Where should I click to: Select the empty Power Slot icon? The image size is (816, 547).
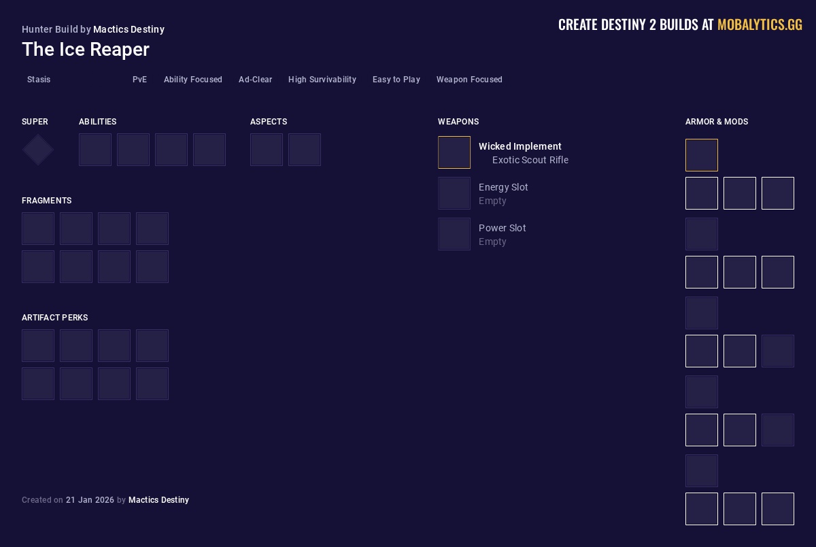[x=454, y=234]
